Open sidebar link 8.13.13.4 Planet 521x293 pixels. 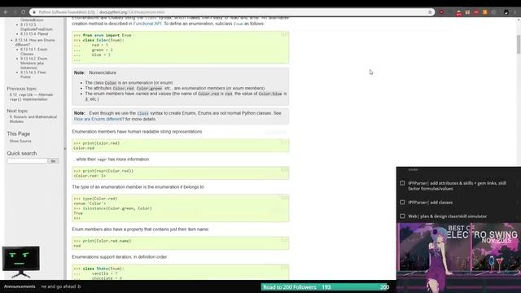pos(34,34)
